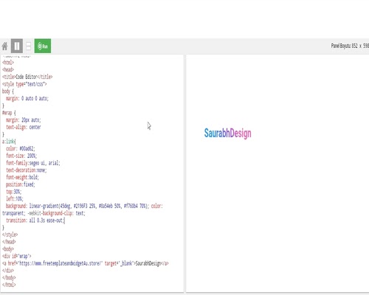Click the 'margin: 0 auto 0 auto;' line
Screen dimensions: 369x295
[x=27, y=98]
